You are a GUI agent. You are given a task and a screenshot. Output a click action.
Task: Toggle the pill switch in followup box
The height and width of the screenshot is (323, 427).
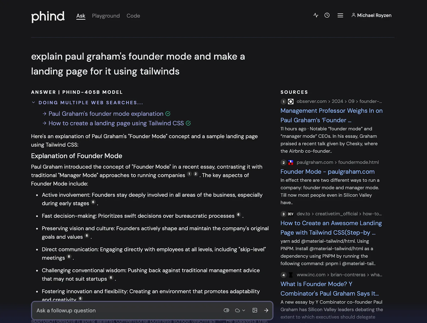tap(226, 310)
